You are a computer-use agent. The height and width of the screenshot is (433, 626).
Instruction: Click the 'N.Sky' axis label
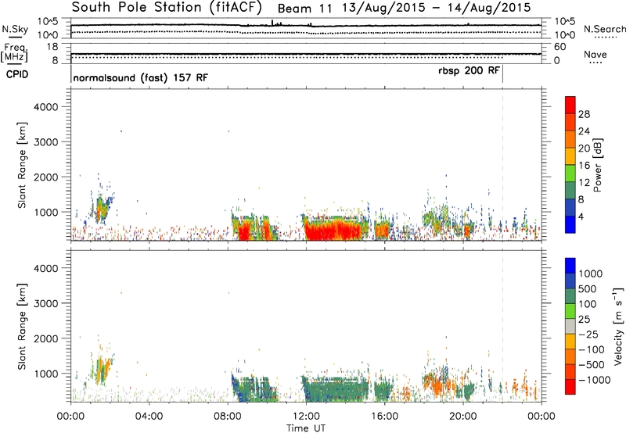(15, 29)
